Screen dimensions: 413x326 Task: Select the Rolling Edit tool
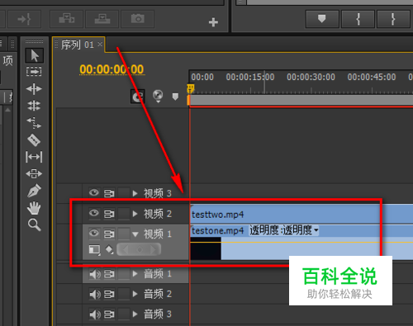(x=34, y=106)
